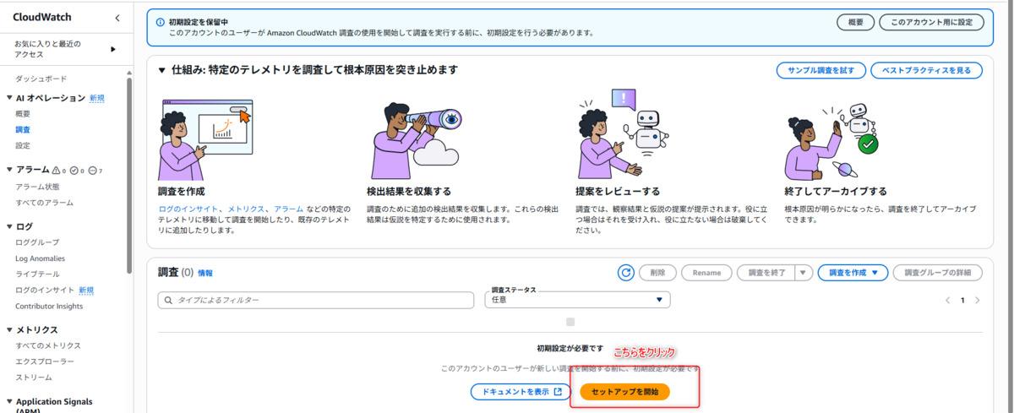Click the 新規 badge beside ログのインサイト
This screenshot has height=413, width=1014.
(86, 291)
